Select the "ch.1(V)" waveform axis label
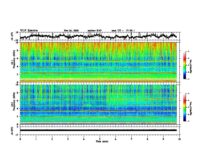This screenshot has width=202, height=156. point(12,36)
